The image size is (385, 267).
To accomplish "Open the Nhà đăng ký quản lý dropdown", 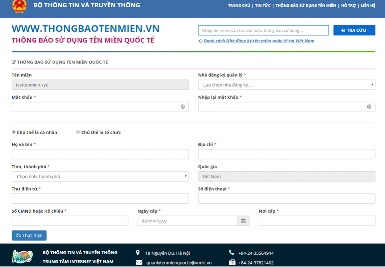I will coord(286,85).
